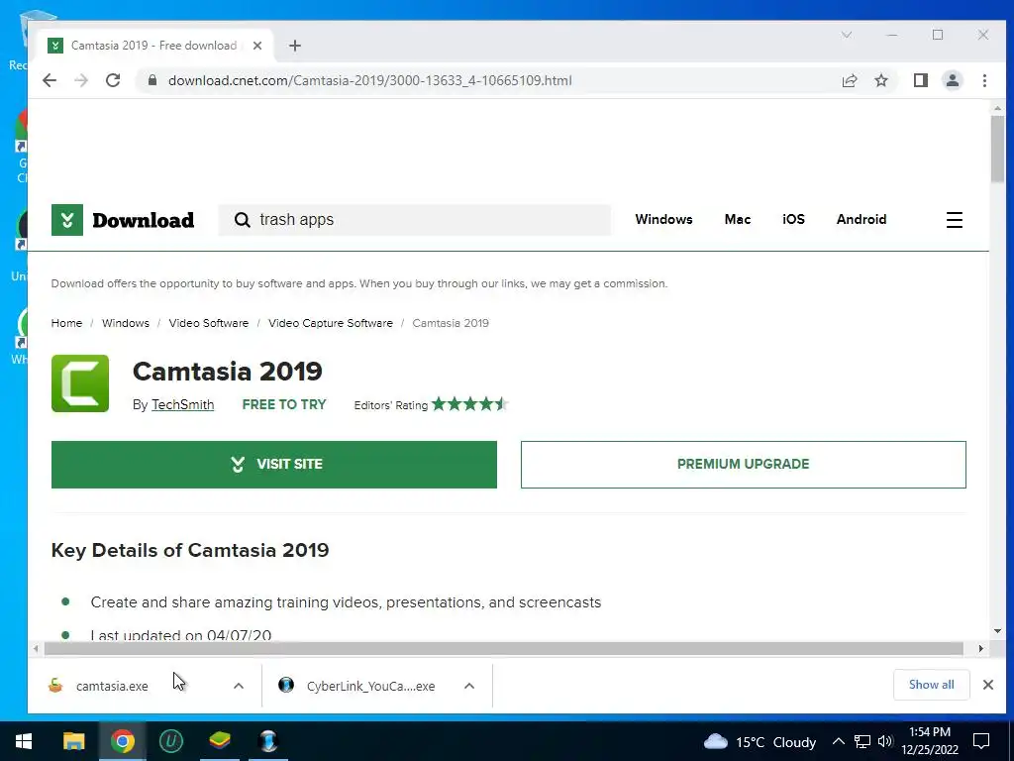
Task: Open Chrome tab search chevron
Action: [x=847, y=35]
